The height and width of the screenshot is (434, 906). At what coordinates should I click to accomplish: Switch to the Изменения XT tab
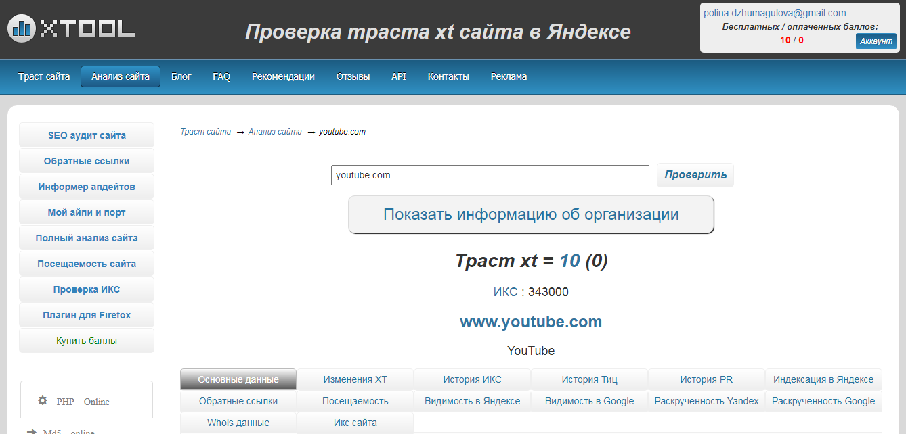[355, 379]
